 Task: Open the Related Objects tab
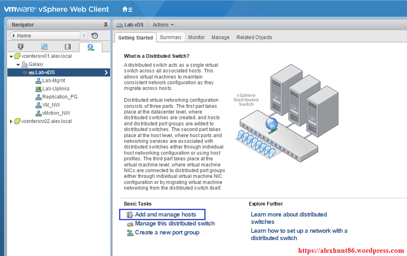(254, 37)
